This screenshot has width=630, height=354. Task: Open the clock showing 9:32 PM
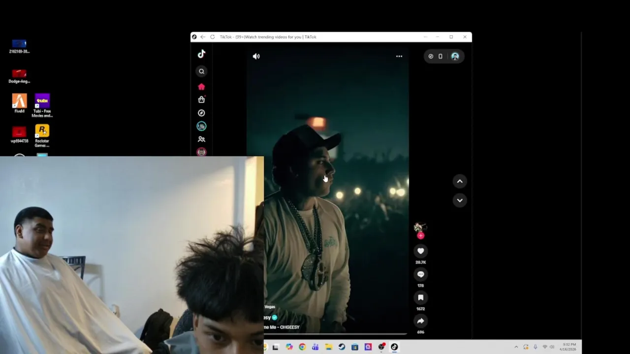pyautogui.click(x=567, y=347)
